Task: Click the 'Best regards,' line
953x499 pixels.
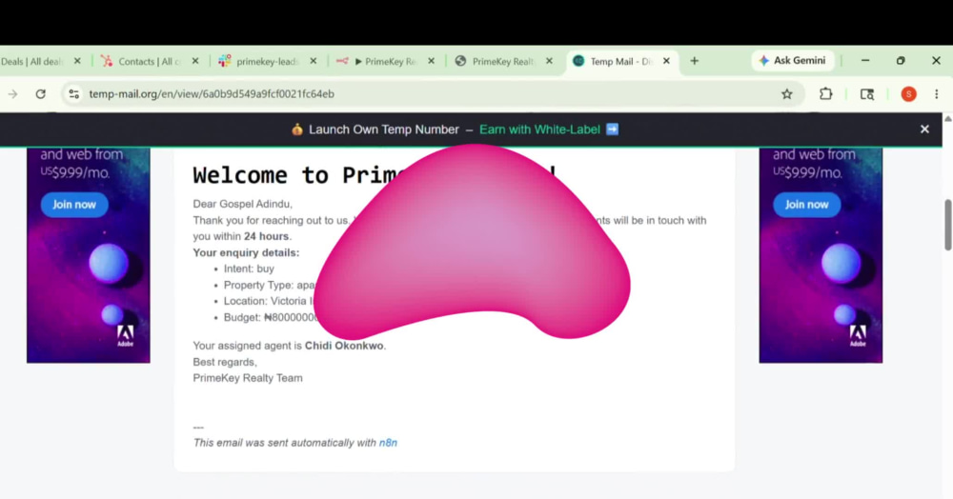Action: click(x=225, y=362)
